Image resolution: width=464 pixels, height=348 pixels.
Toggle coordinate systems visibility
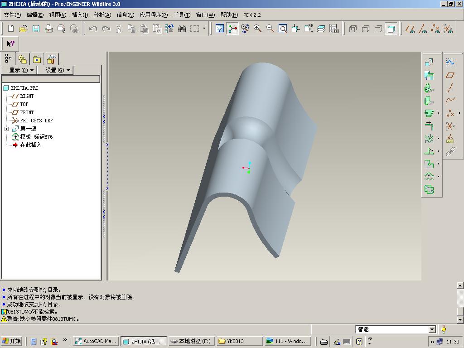click(x=448, y=29)
